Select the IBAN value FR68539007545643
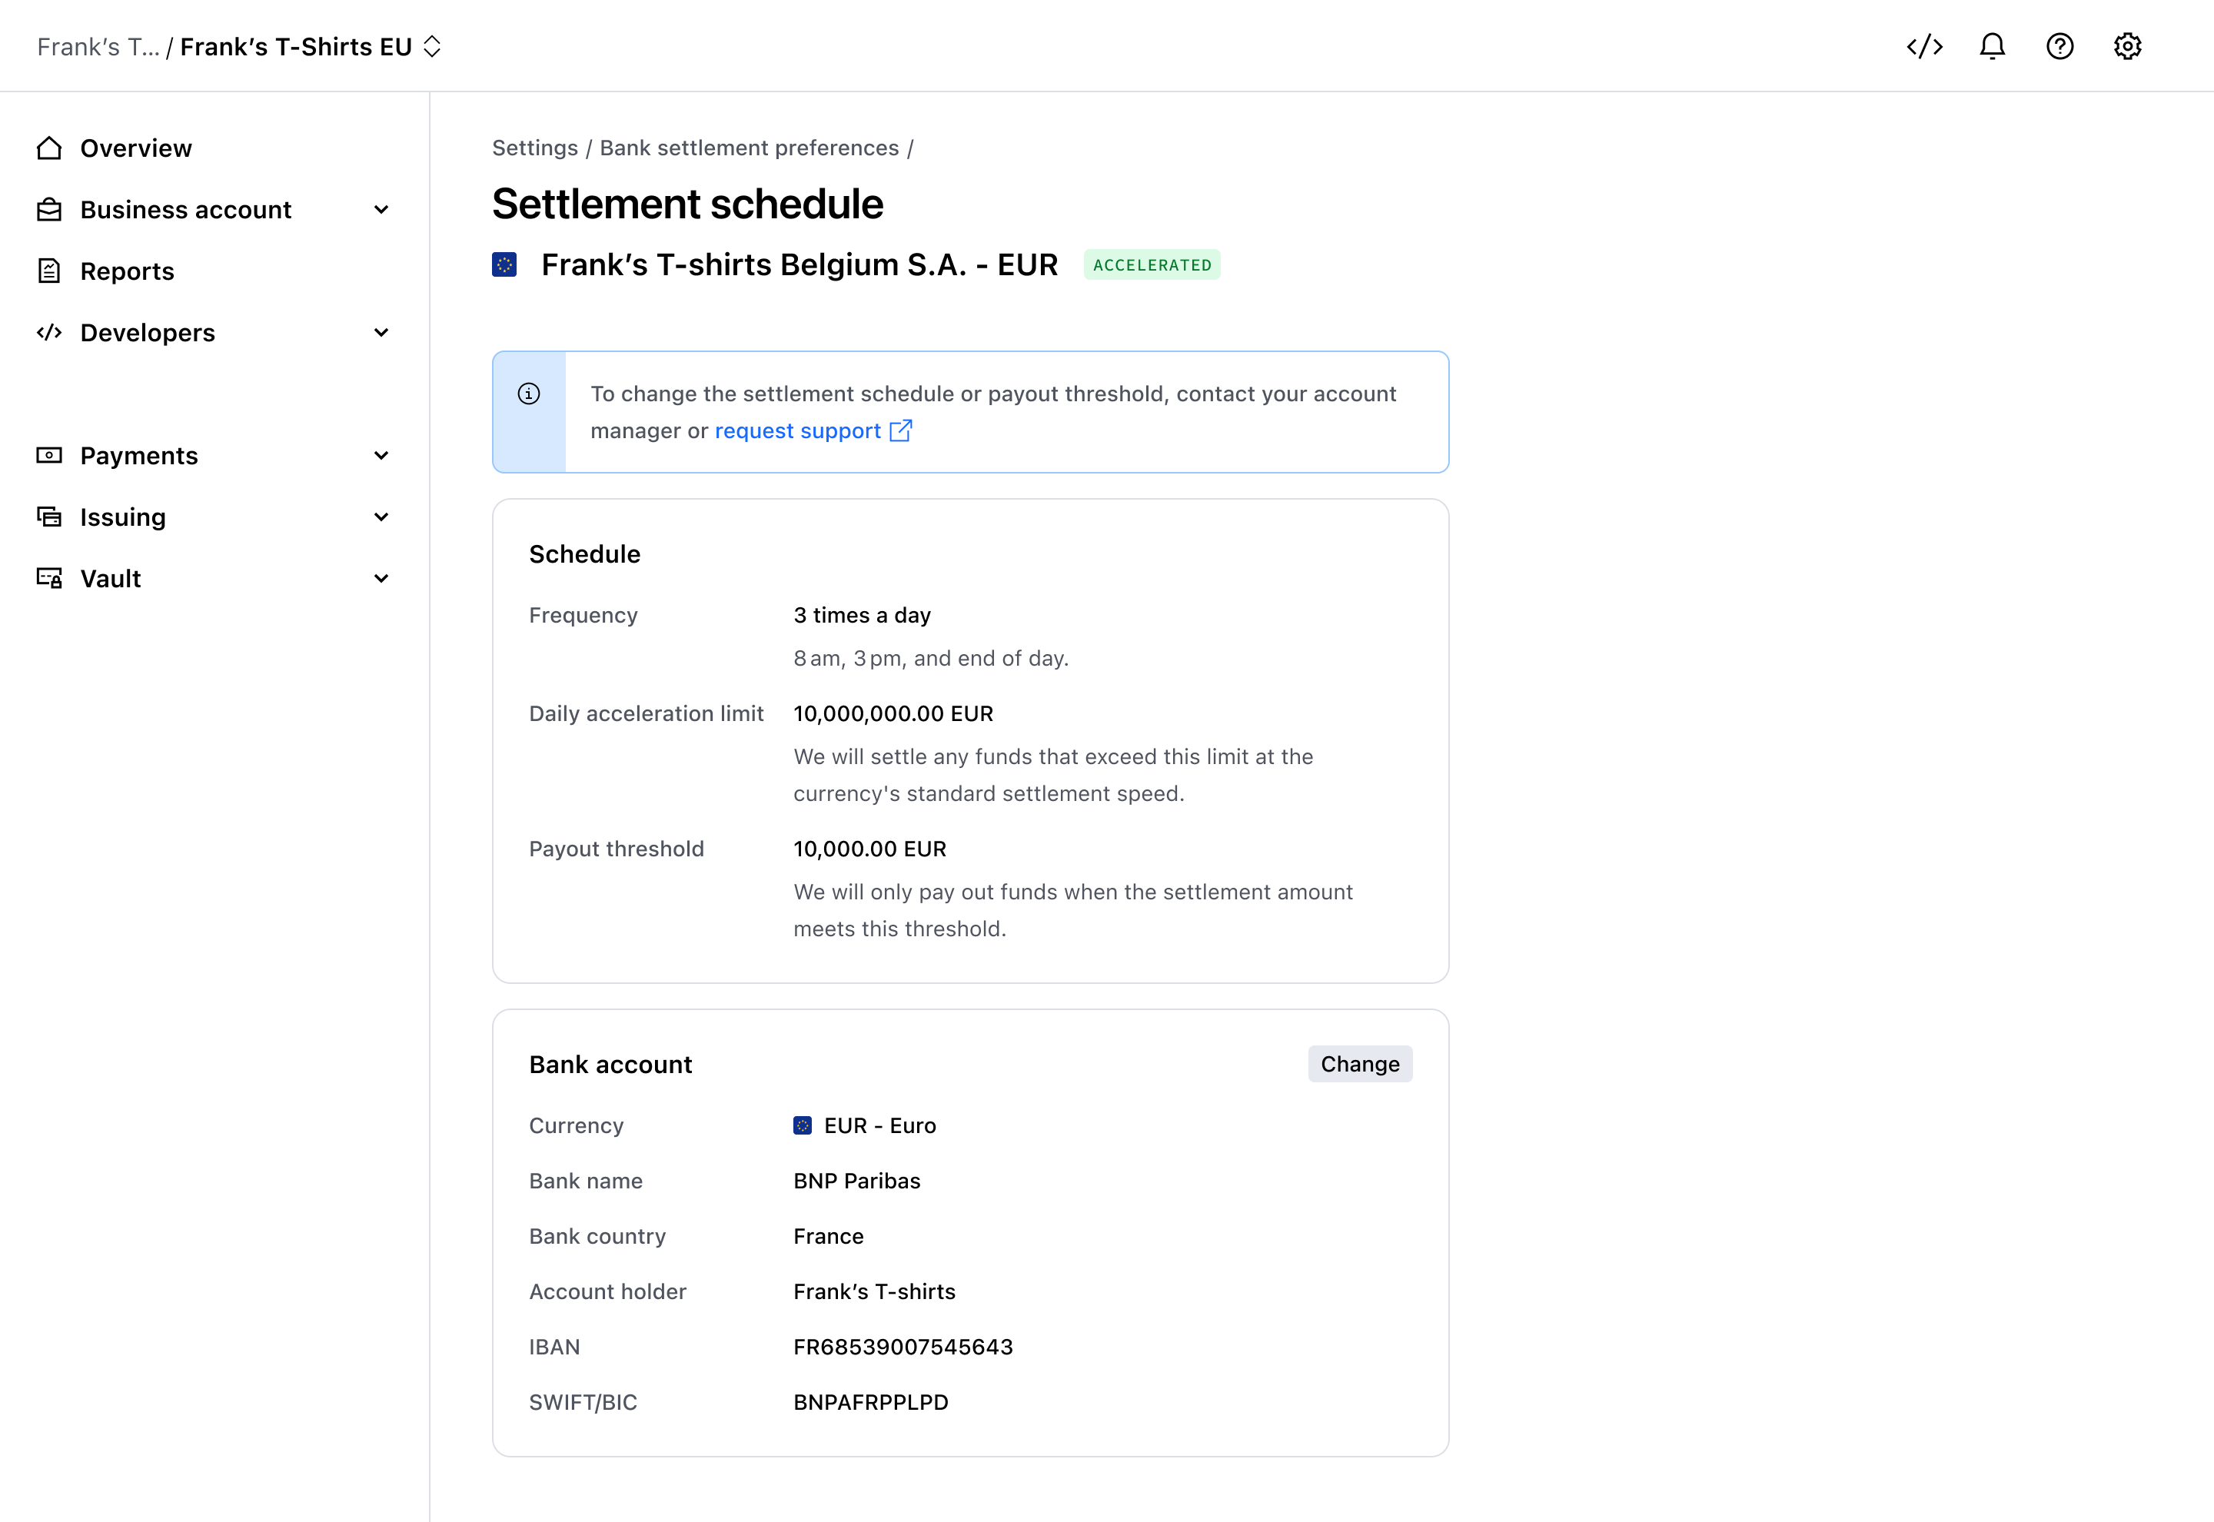This screenshot has width=2214, height=1522. click(903, 1348)
